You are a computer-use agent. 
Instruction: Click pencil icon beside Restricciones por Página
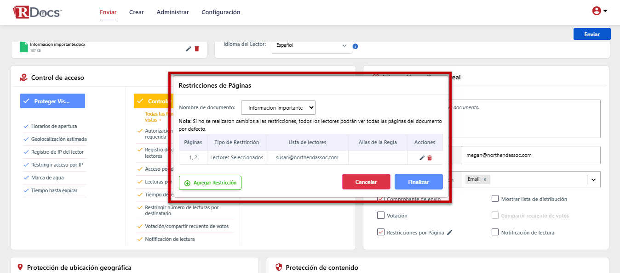[x=450, y=233]
